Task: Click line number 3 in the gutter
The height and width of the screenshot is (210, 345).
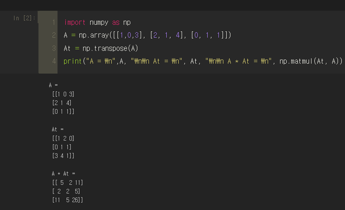Action: [x=54, y=48]
